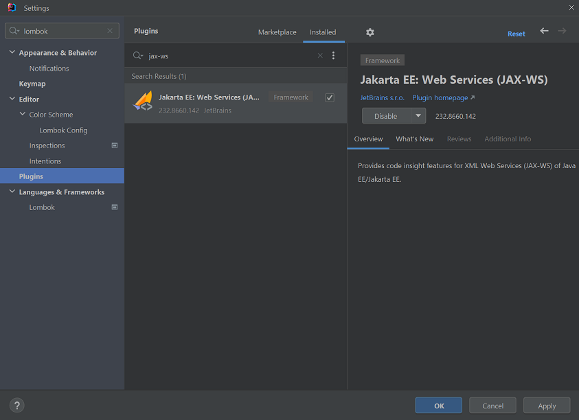Navigate forward with the right arrow

tap(562, 31)
